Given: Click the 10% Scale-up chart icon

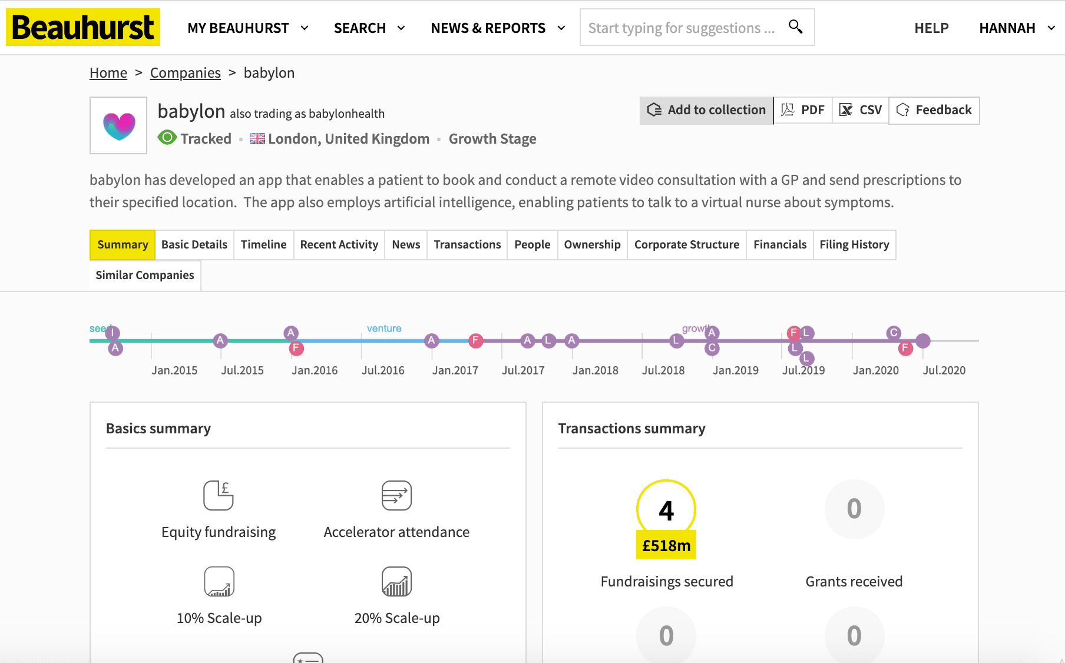Looking at the screenshot, I should pyautogui.click(x=219, y=582).
